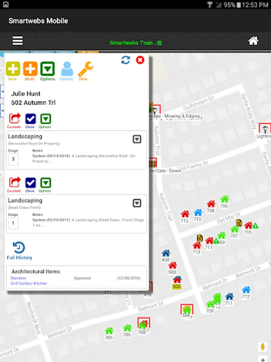Tap the Stage 1 box
This screenshot has height=362, width=271.
point(13,223)
